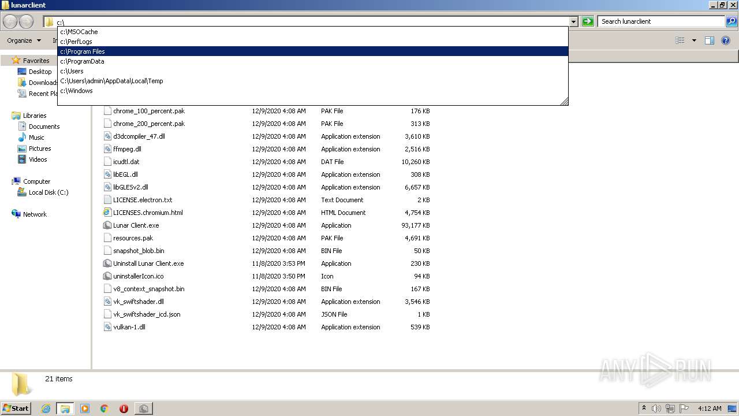Click the suggestion list resize grip
739x416 pixels.
click(564, 101)
